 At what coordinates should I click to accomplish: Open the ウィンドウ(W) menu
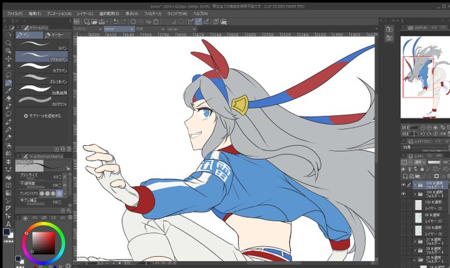coord(177,13)
